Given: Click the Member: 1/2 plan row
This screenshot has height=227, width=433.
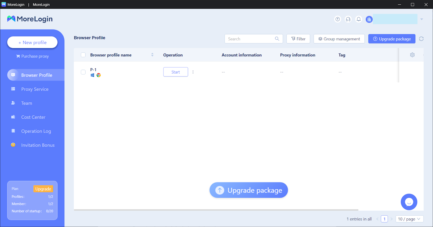Looking at the screenshot, I should (32, 204).
